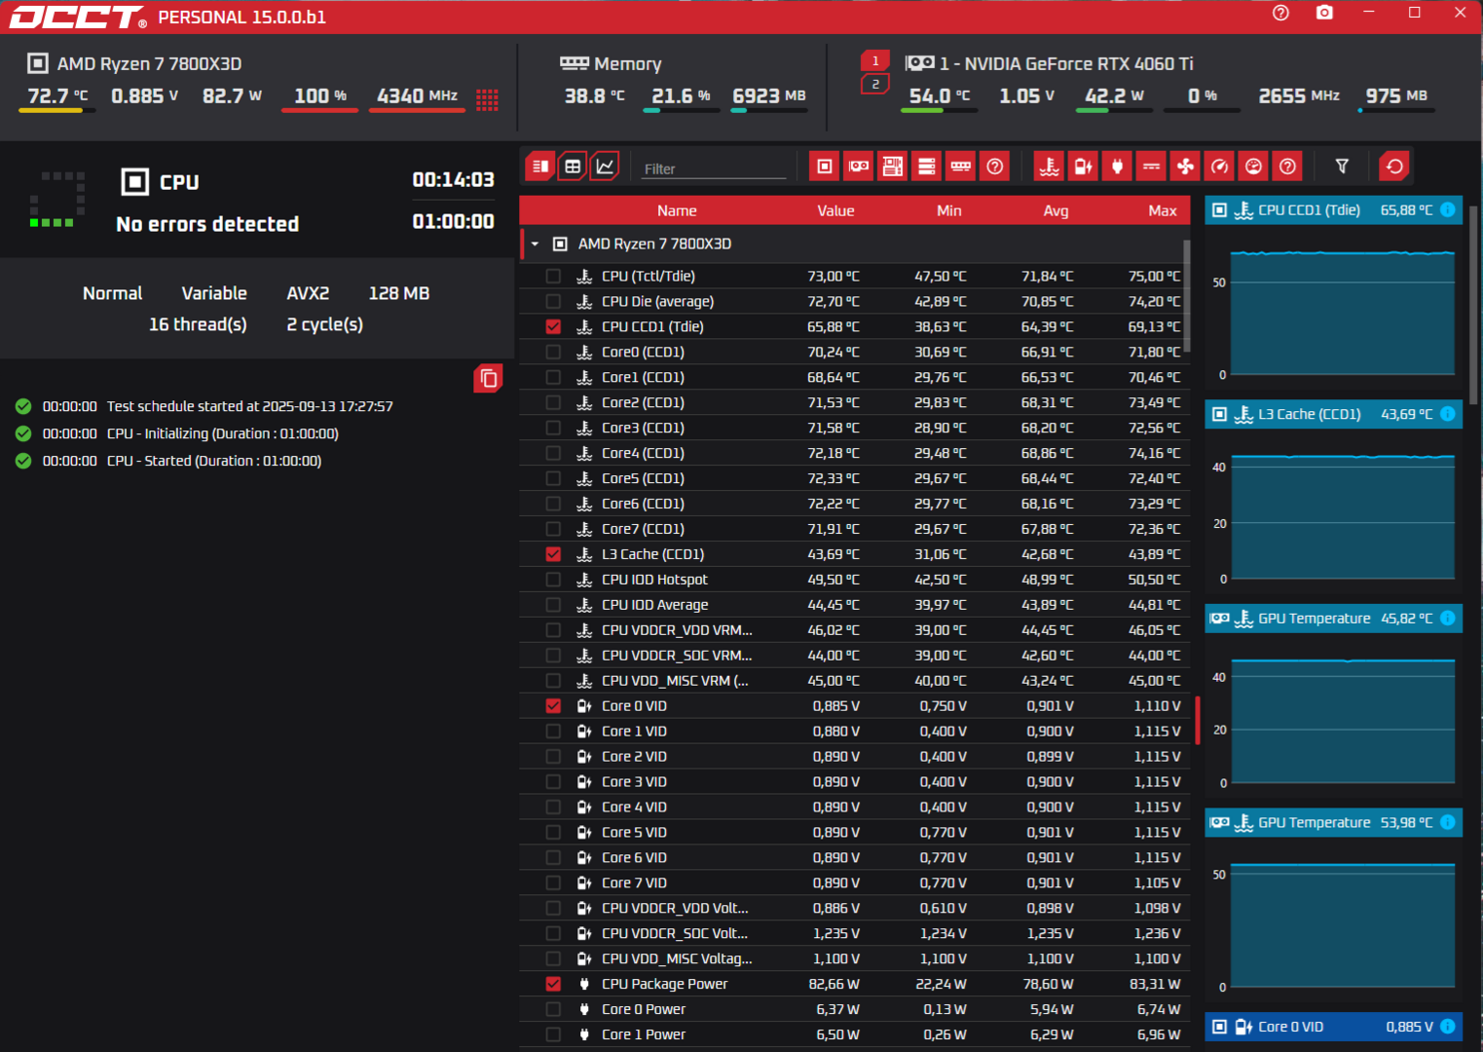Reset sensor min/max values with circular arrow
1483x1052 pixels.
[1394, 167]
